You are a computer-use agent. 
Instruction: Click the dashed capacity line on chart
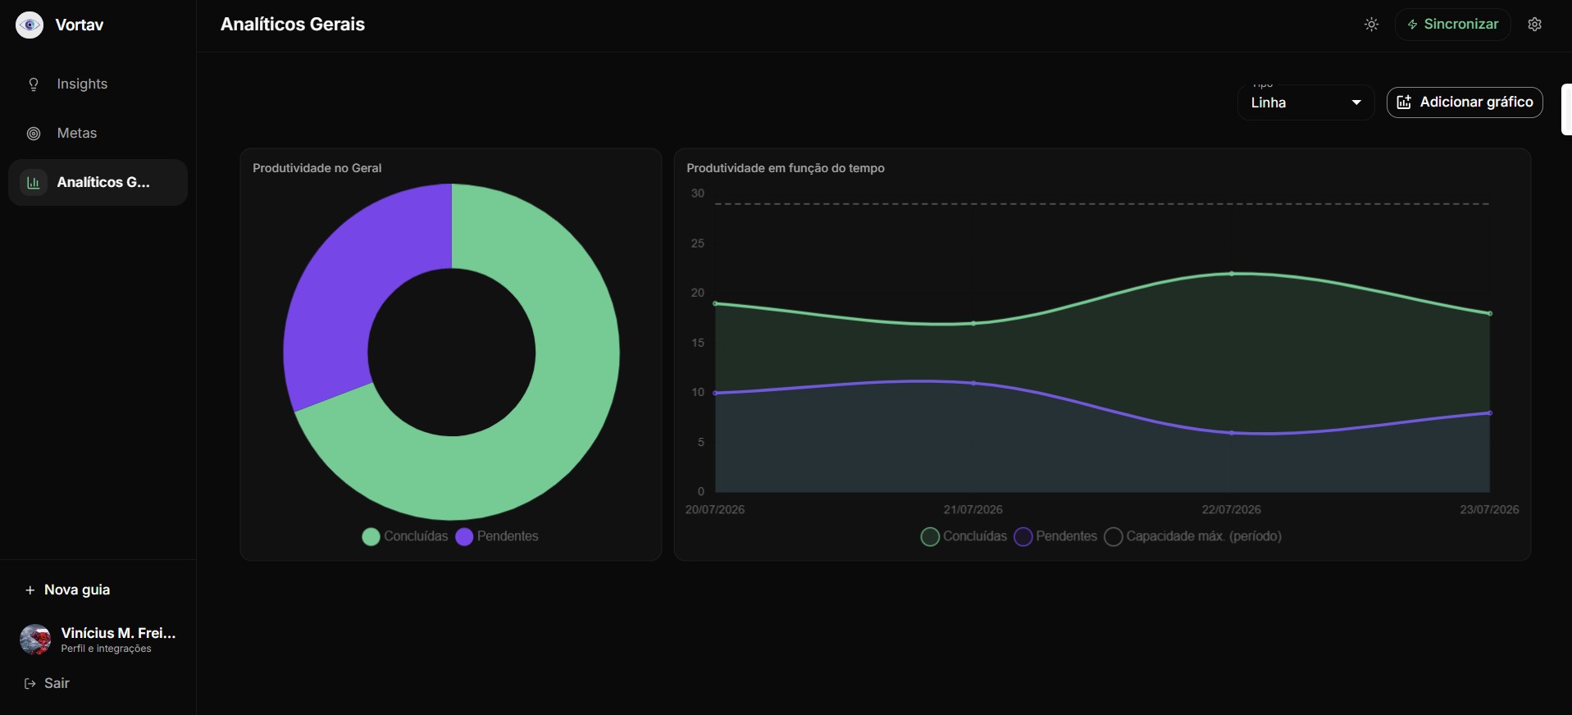[1102, 203]
